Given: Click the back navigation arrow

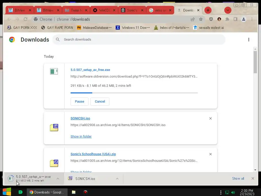Looking at the screenshot, I should point(9,19).
